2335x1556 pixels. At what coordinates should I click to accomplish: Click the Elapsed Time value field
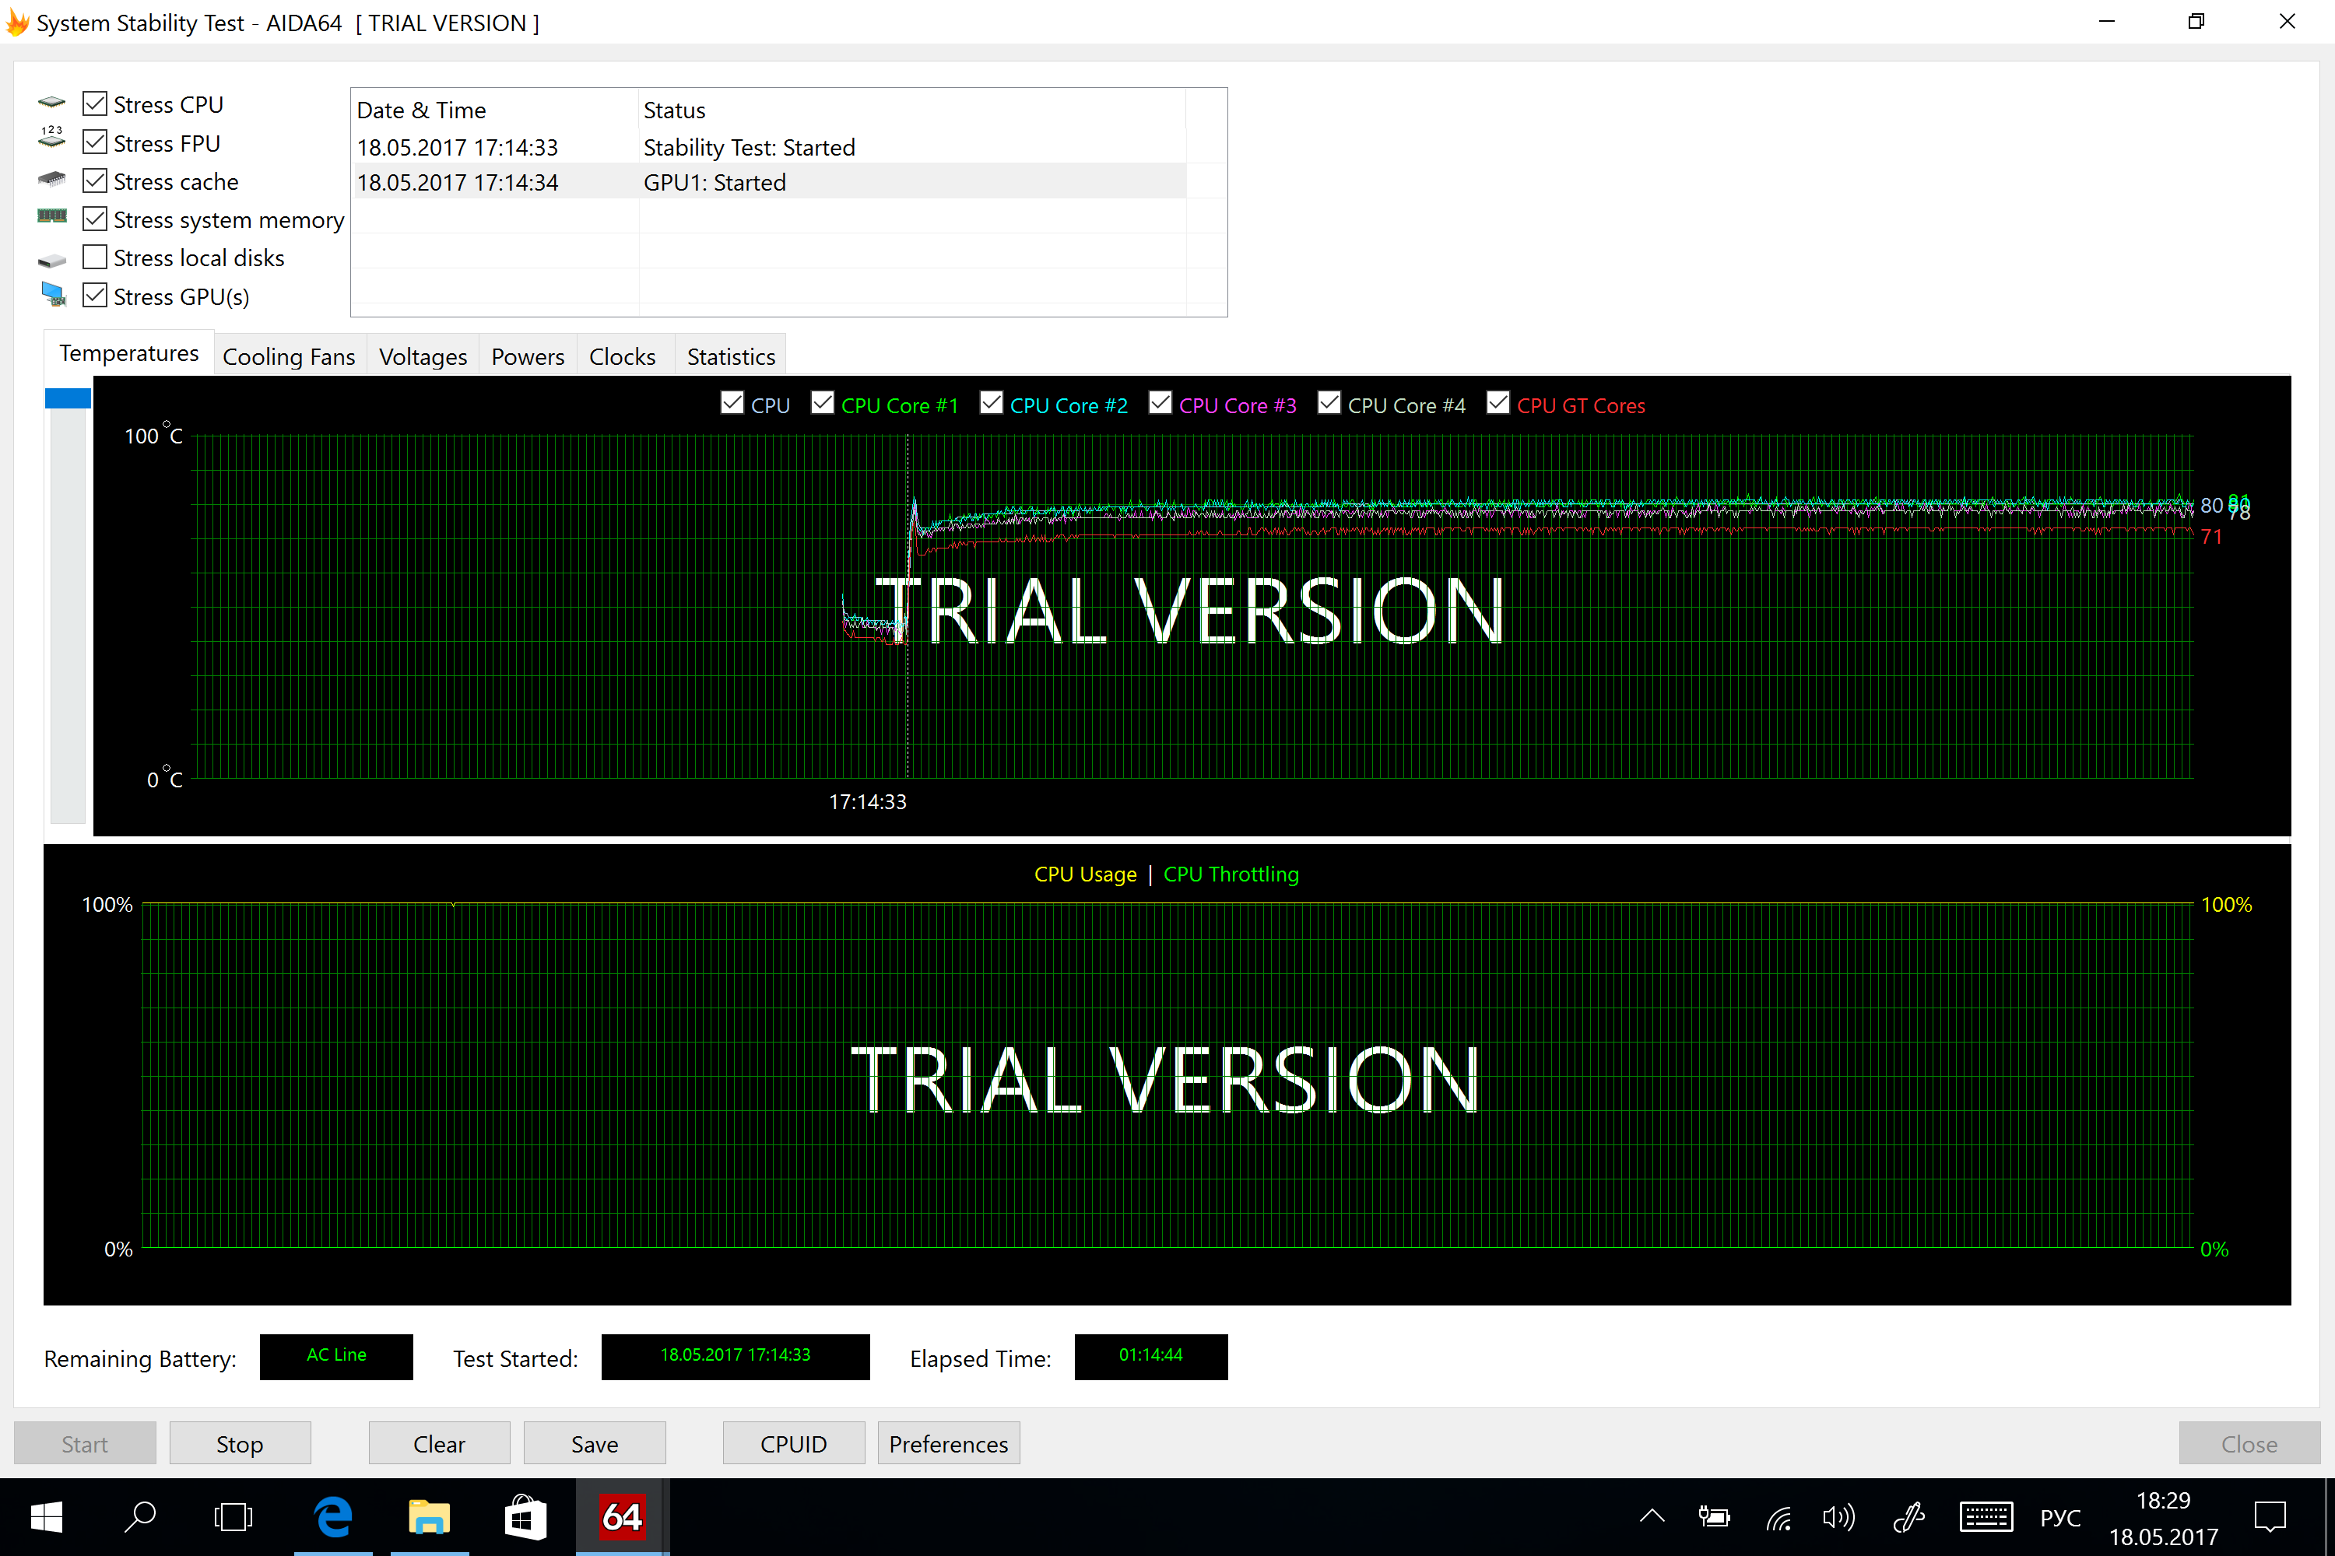point(1152,1355)
